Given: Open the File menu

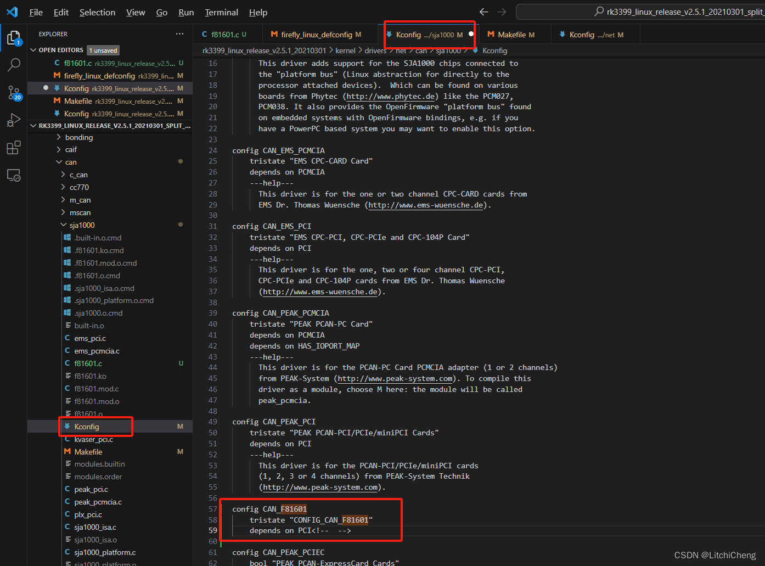Looking at the screenshot, I should click(36, 12).
